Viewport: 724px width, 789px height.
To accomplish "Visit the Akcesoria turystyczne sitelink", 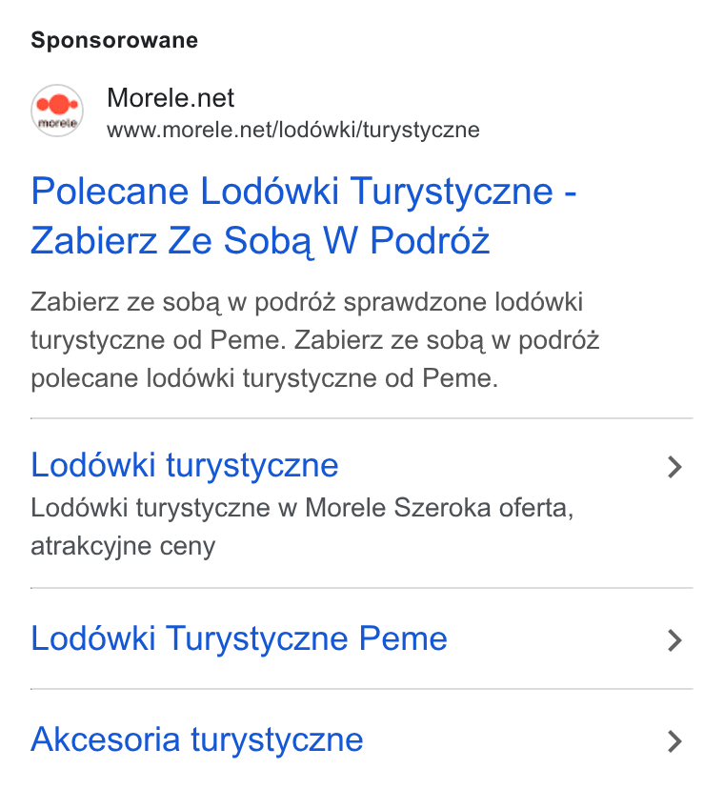I will pos(197,739).
